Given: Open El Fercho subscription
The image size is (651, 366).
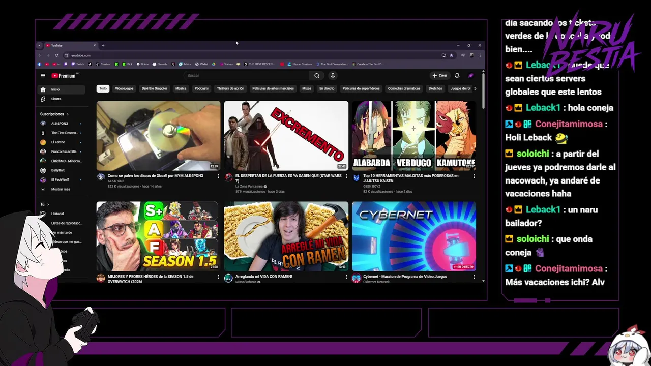Looking at the screenshot, I should (61, 142).
